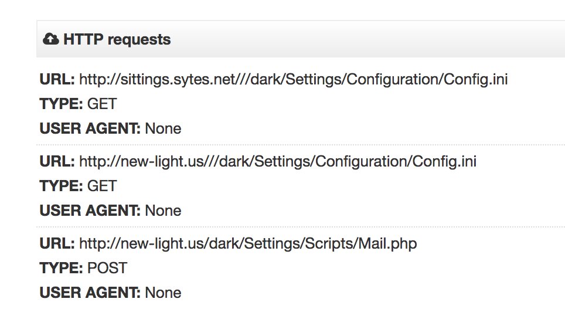Image resolution: width=565 pixels, height=319 pixels.
Task: Select GET type of new-light.us Config.ini request
Action: pyautogui.click(x=102, y=186)
